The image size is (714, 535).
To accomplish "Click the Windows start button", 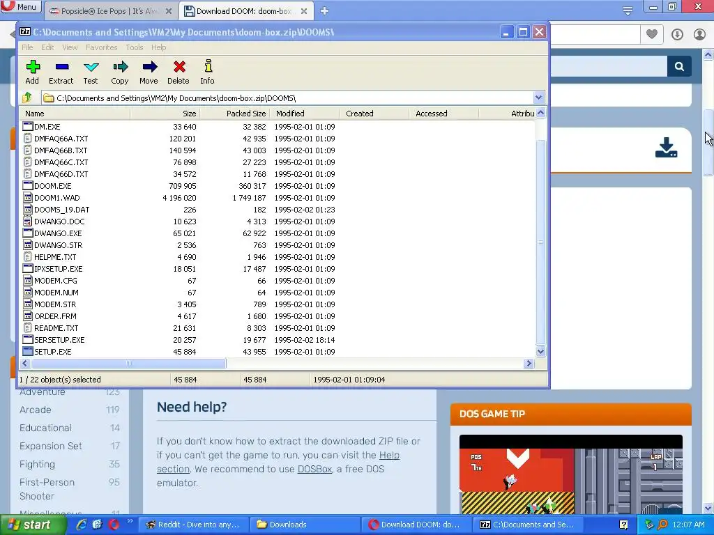I will click(32, 525).
